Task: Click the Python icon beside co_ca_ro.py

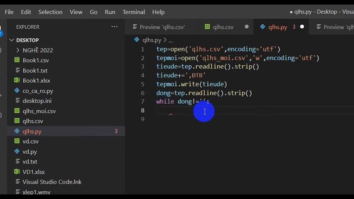Action: (17, 91)
